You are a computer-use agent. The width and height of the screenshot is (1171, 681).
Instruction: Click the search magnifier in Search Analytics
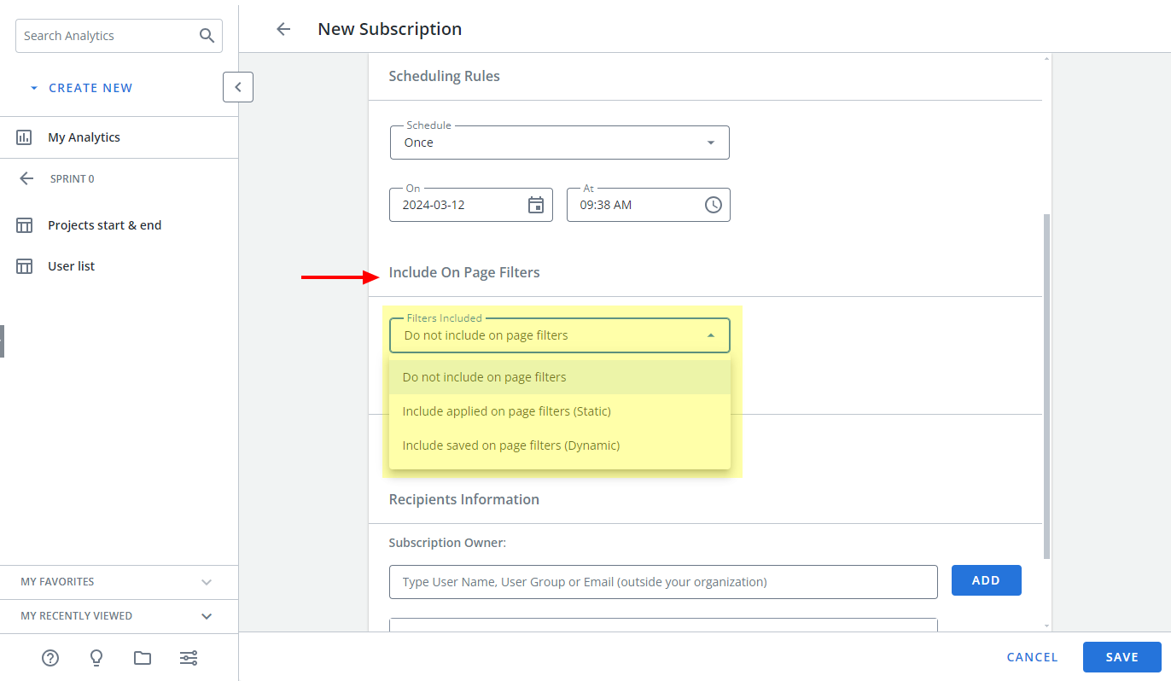coord(207,35)
